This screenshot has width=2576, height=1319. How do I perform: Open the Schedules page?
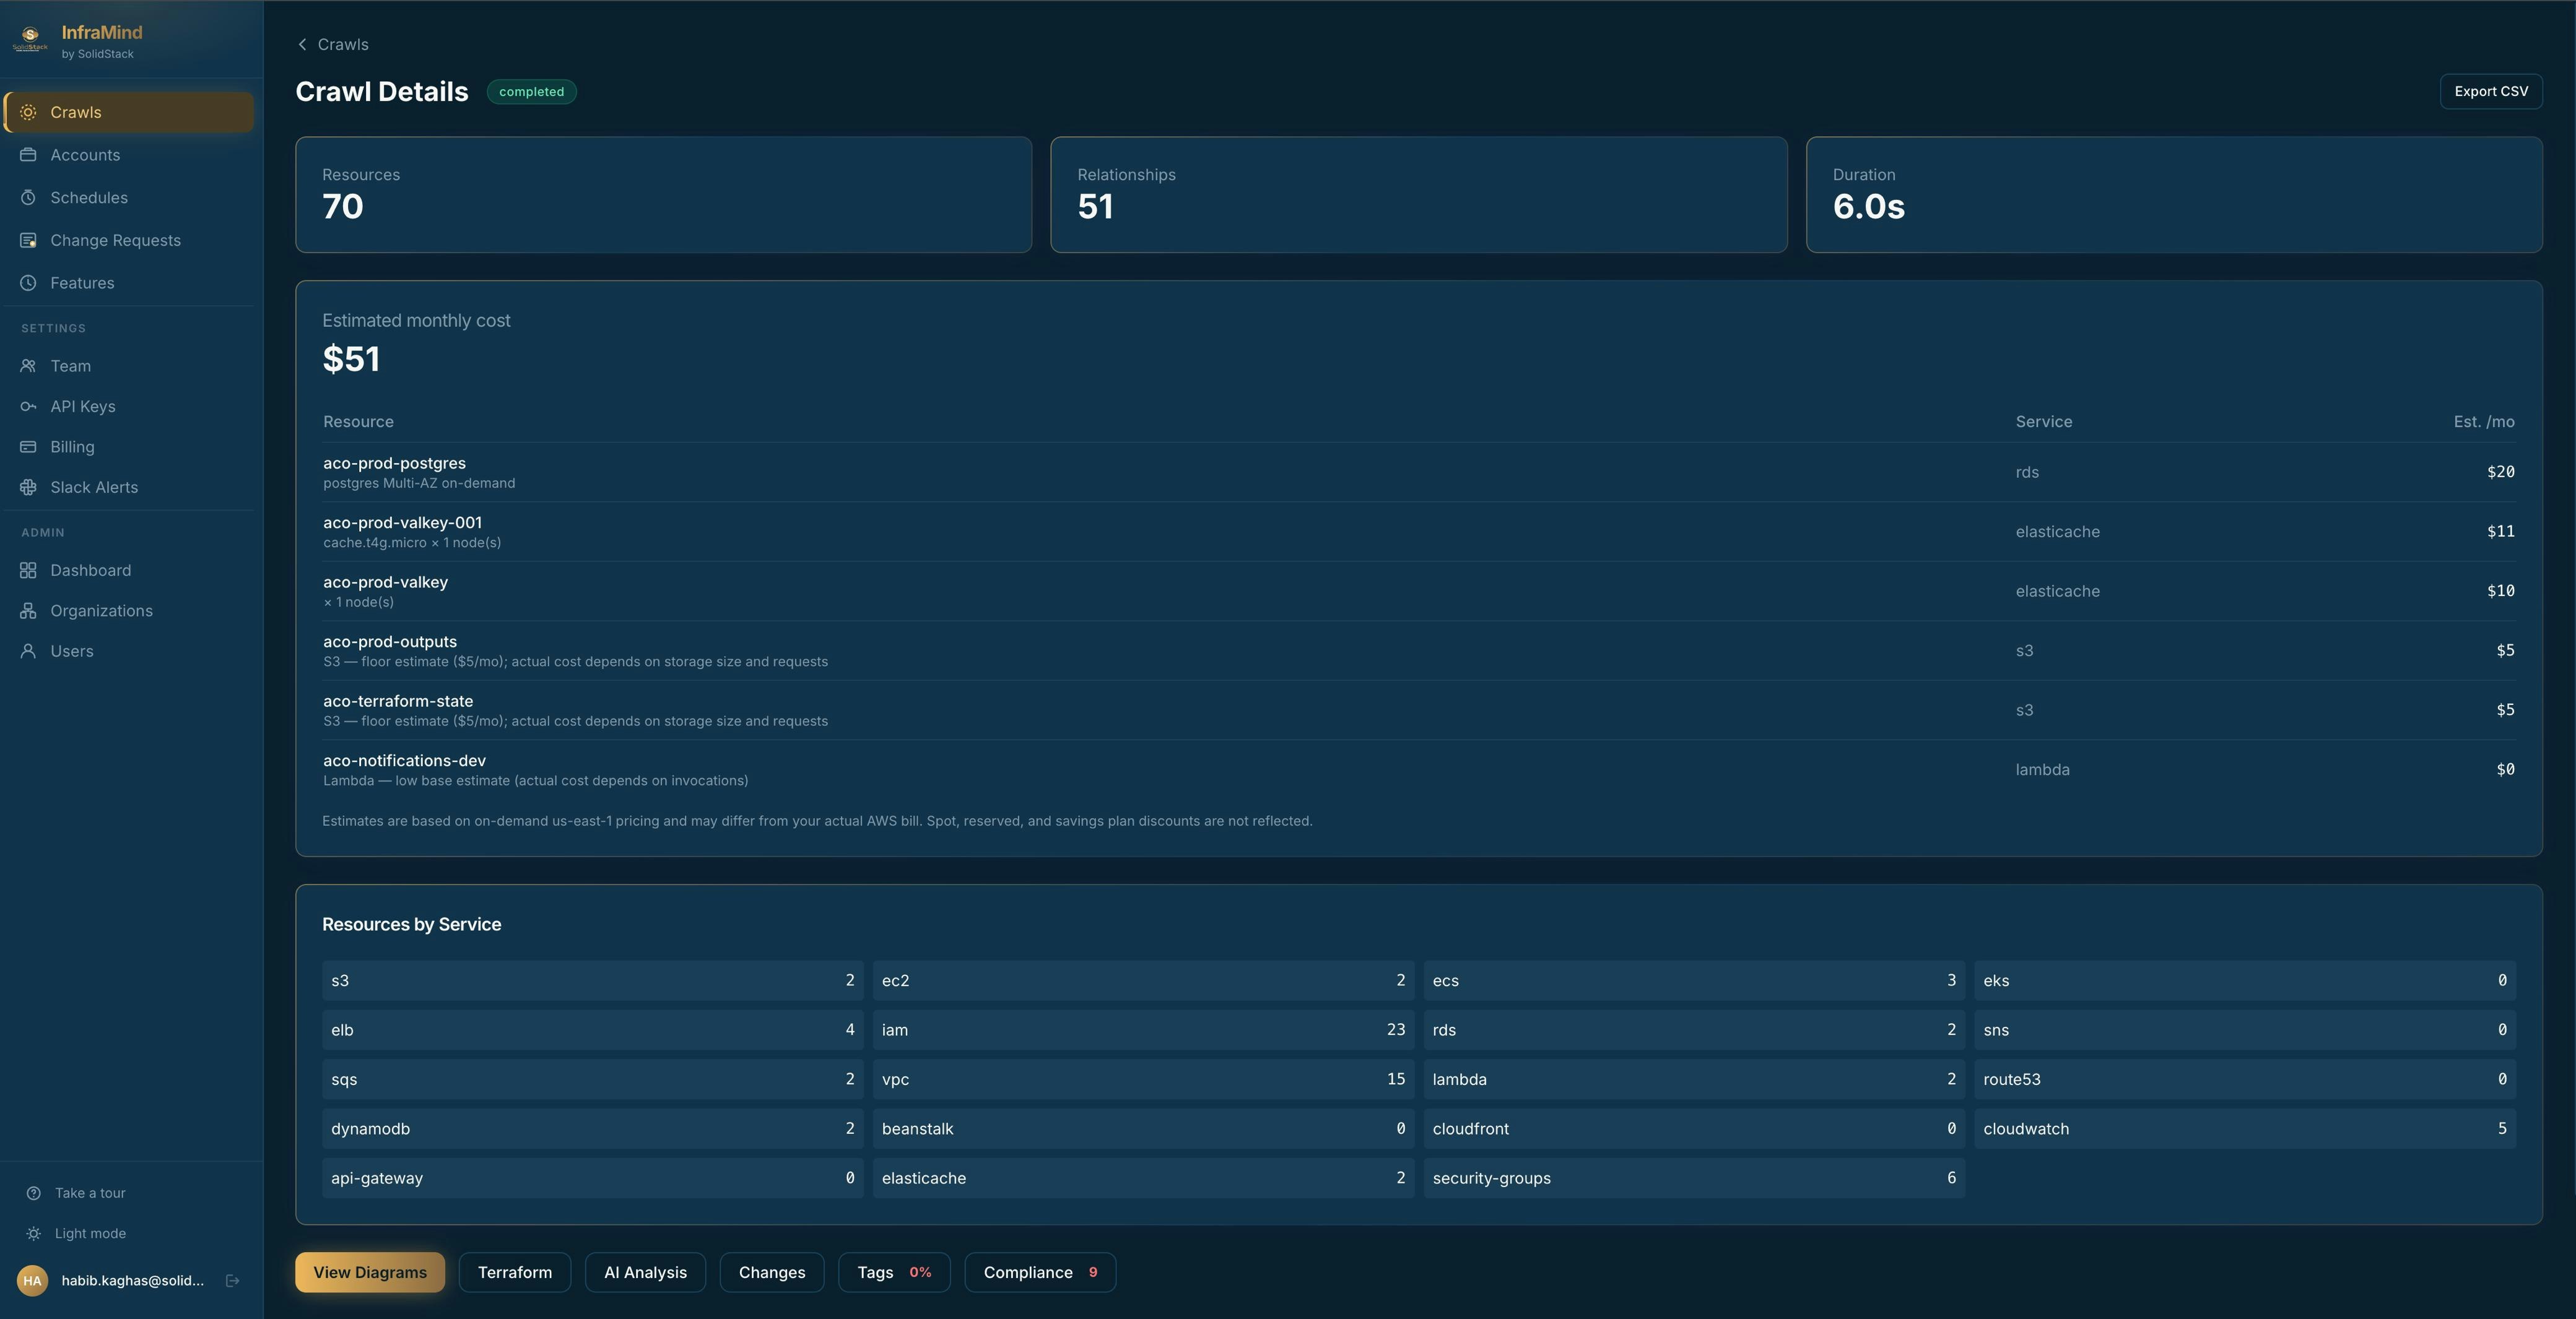pos(128,198)
